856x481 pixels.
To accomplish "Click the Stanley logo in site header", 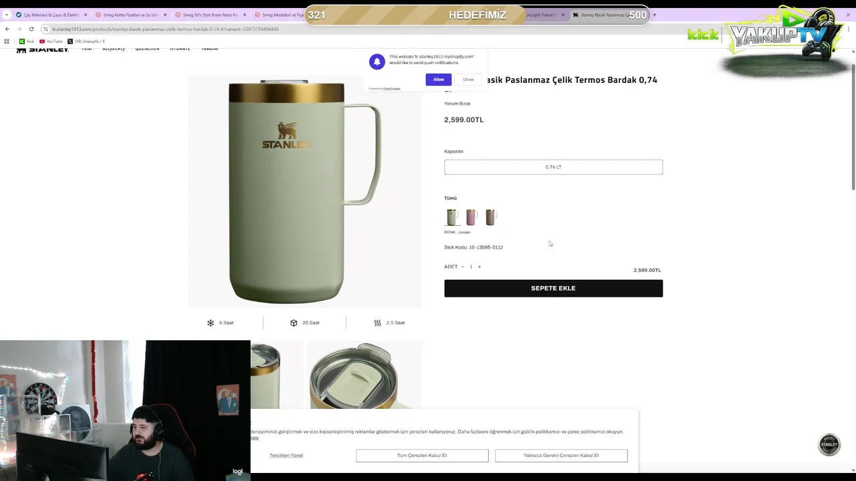I will click(42, 49).
